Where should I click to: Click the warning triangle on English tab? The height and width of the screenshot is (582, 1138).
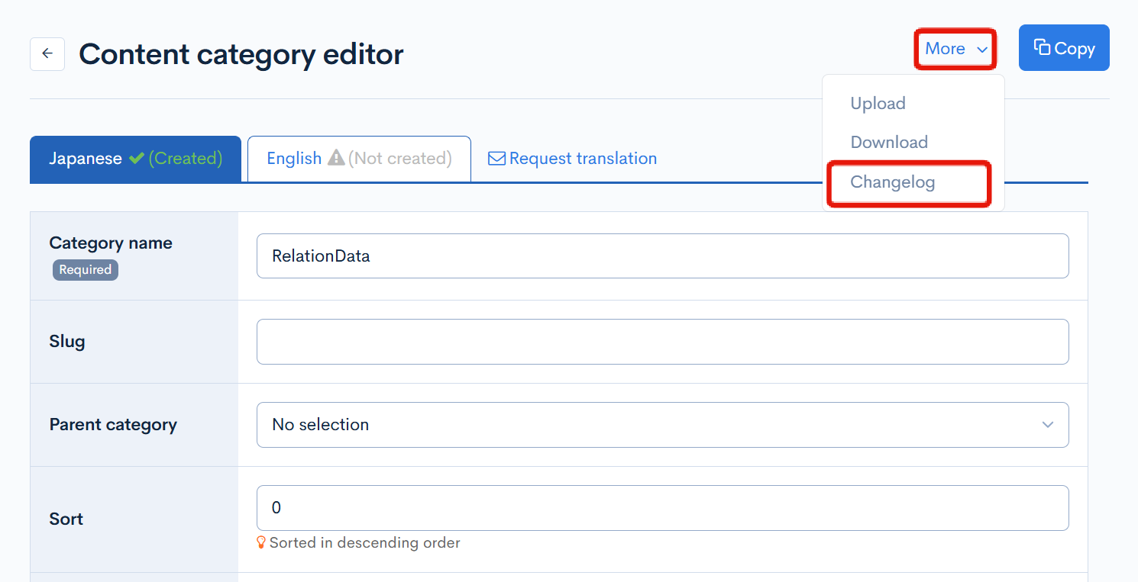click(336, 159)
